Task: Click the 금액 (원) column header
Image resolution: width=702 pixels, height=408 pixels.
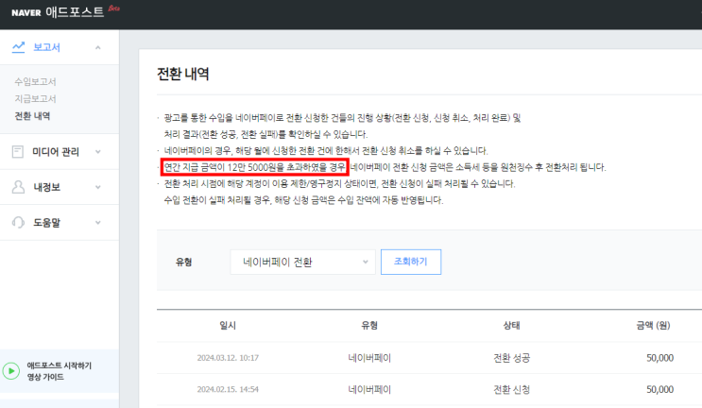Action: [653, 325]
